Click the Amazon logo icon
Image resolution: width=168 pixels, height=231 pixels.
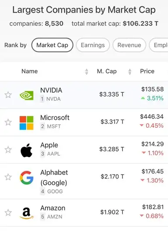pyautogui.click(x=27, y=213)
